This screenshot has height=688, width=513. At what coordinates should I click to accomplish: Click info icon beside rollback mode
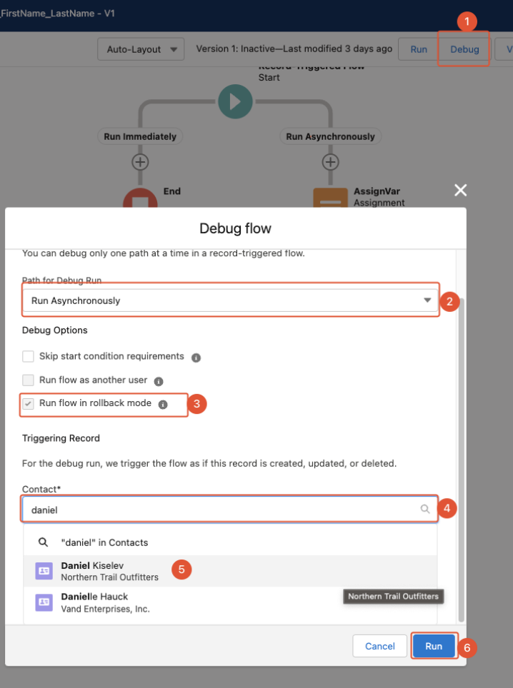pos(163,404)
